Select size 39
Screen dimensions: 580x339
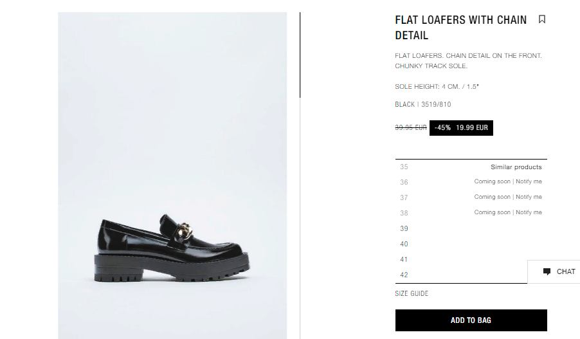(471, 228)
